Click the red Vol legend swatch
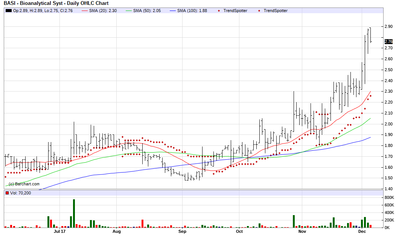The height and width of the screenshot is (243, 399). 7,193
